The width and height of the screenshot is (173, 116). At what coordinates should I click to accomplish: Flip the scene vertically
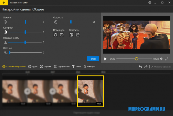tap(78, 35)
